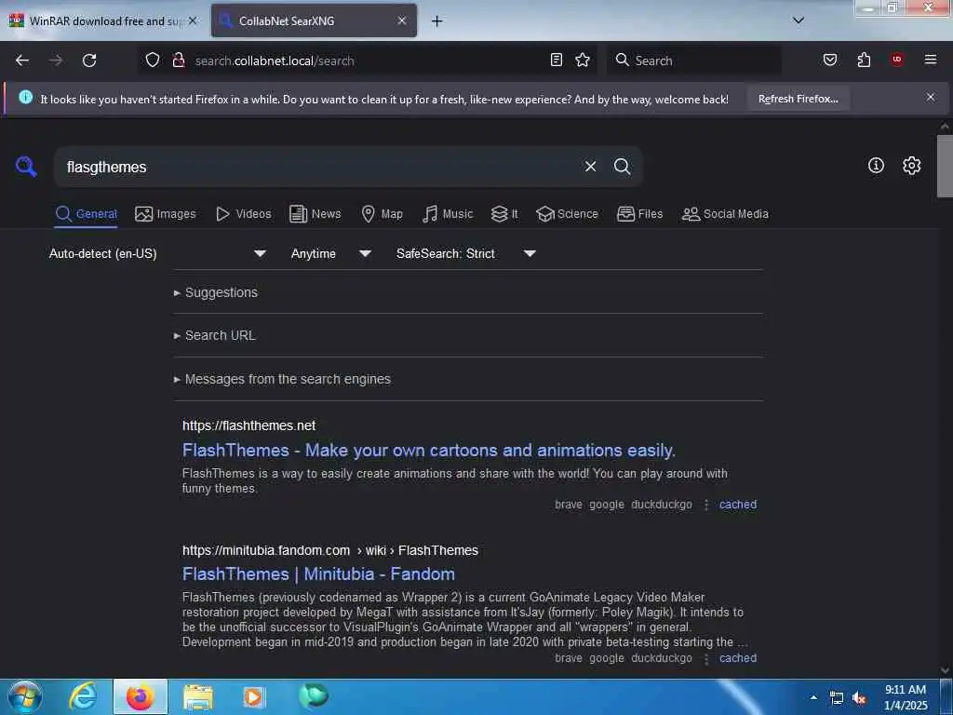Viewport: 953px width, 715px height.
Task: Switch to the Images category
Action: tap(166, 214)
